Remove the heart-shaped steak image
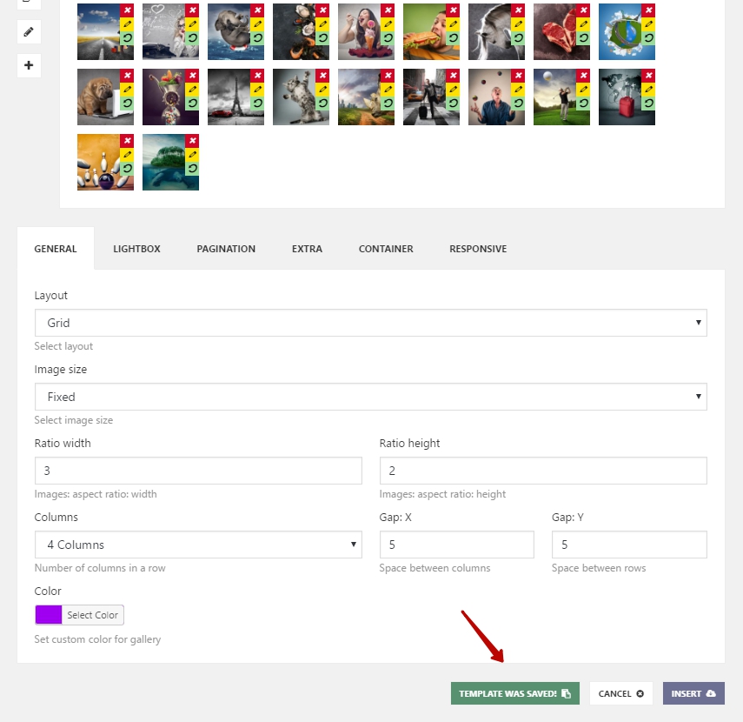The width and height of the screenshot is (743, 722). click(x=583, y=10)
